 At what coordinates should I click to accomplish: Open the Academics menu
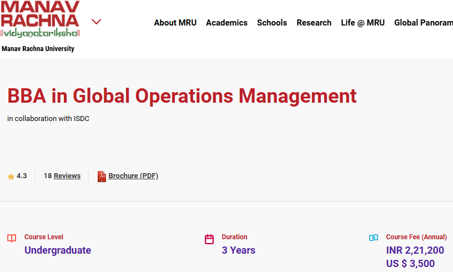[x=226, y=23]
